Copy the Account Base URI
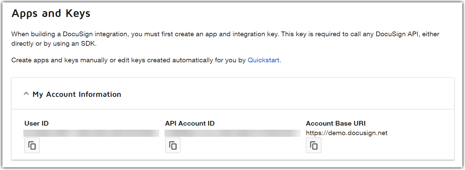Viewport: 465px width, 170px height. click(314, 145)
